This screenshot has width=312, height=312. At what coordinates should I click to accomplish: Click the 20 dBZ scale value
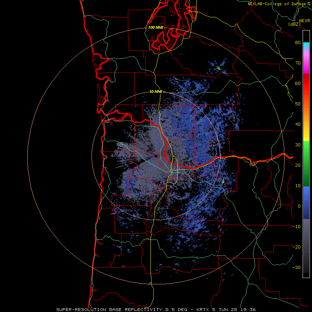(298, 165)
